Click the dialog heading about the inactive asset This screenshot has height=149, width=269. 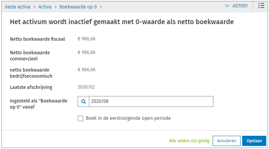click(x=122, y=22)
